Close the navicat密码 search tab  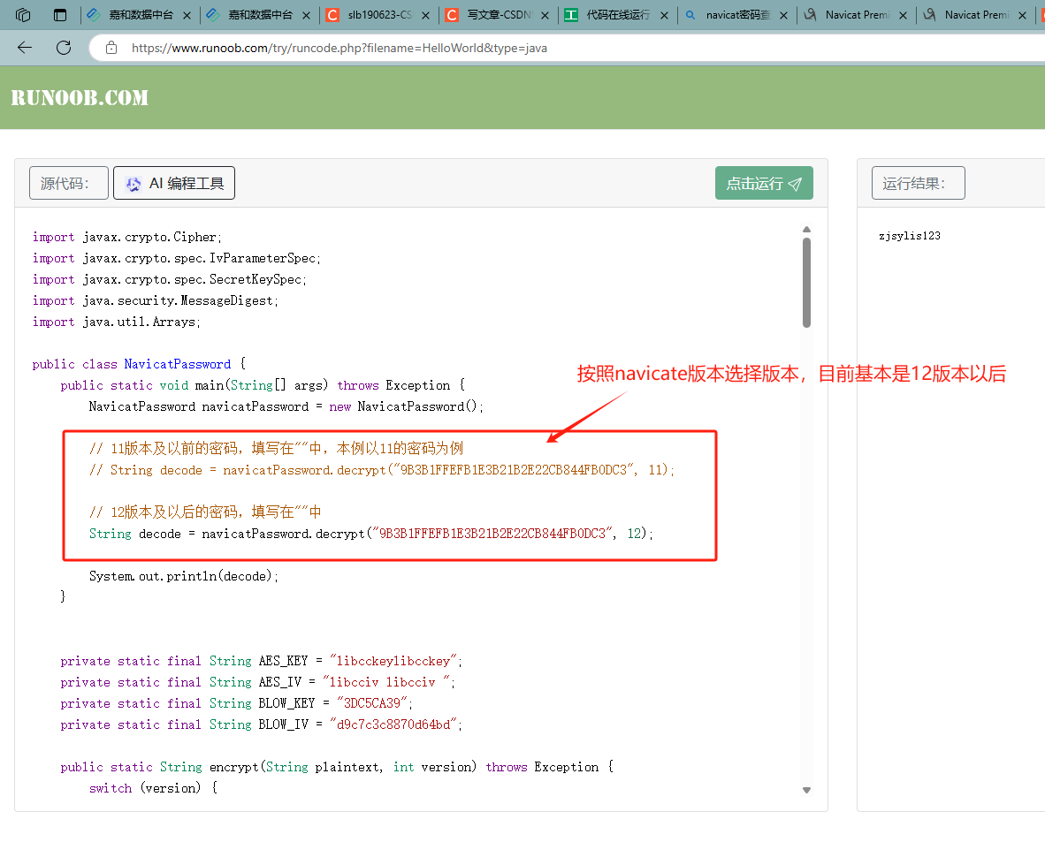pyautogui.click(x=783, y=15)
